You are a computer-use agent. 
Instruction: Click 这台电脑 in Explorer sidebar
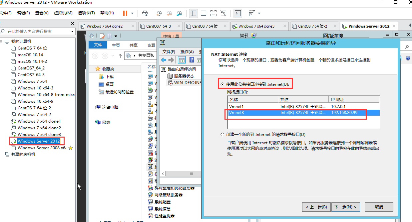click(x=107, y=107)
